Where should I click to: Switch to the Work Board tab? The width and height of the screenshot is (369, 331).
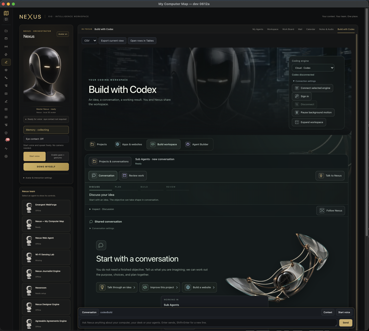pyautogui.click(x=288, y=29)
